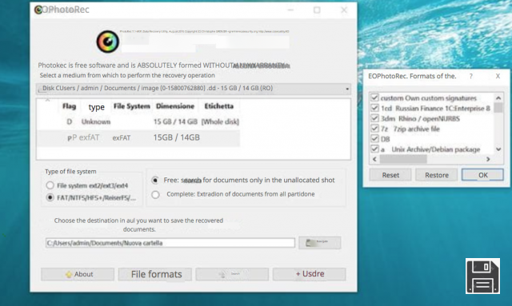This screenshot has width=512, height=306.
Task: Select the Unknown whole disk row
Action: click(x=138, y=121)
